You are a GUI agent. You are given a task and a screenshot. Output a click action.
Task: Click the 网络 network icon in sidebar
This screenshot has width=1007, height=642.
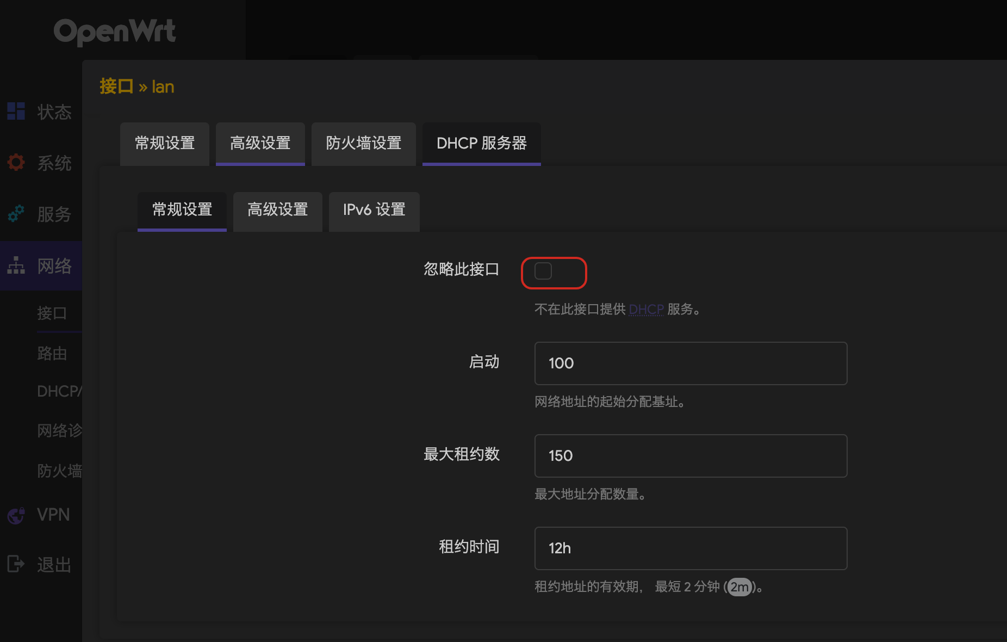pos(16,266)
